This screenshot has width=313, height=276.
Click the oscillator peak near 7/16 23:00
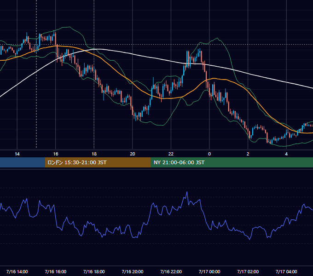(187, 192)
